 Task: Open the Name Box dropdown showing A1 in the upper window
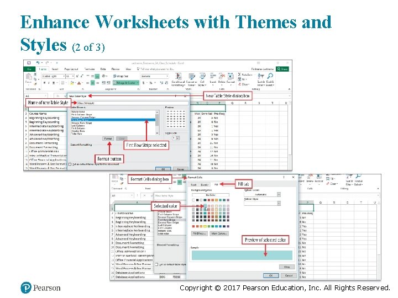click(45, 96)
